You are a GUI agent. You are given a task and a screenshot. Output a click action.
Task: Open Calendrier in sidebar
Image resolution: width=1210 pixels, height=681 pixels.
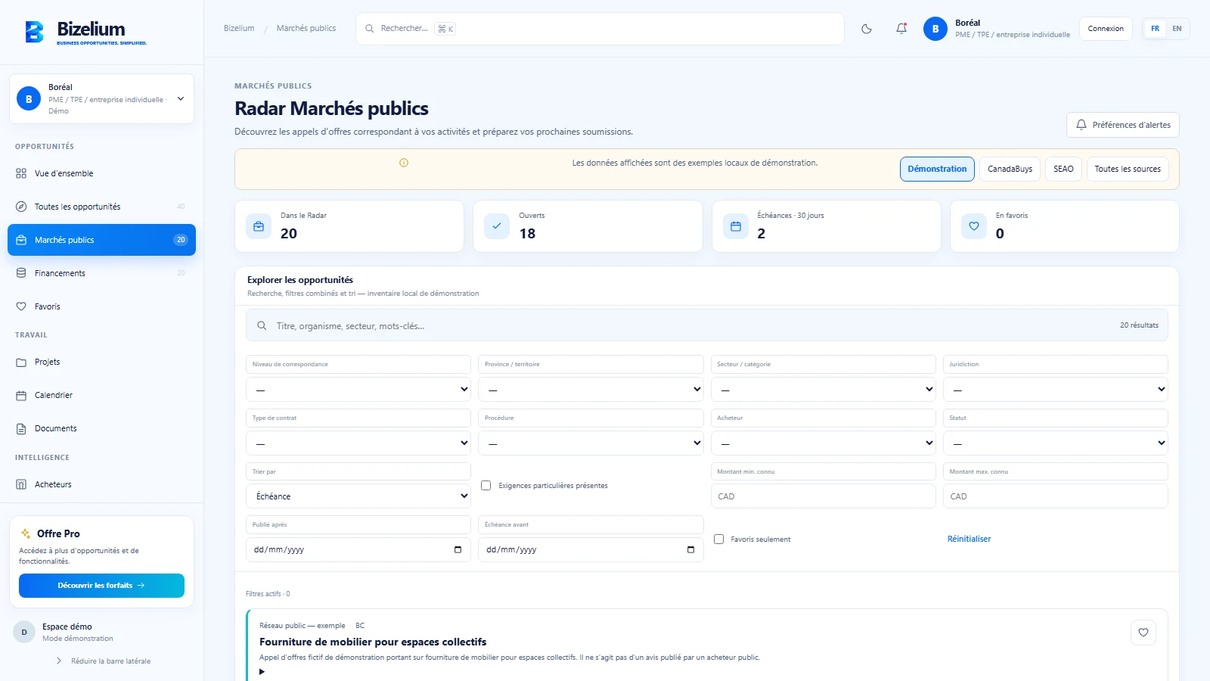pos(101,395)
